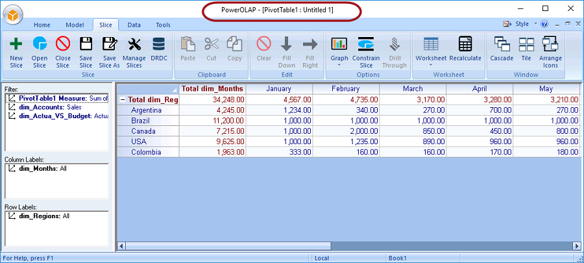Switch to the Home tab
The width and height of the screenshot is (584, 263).
click(x=42, y=25)
